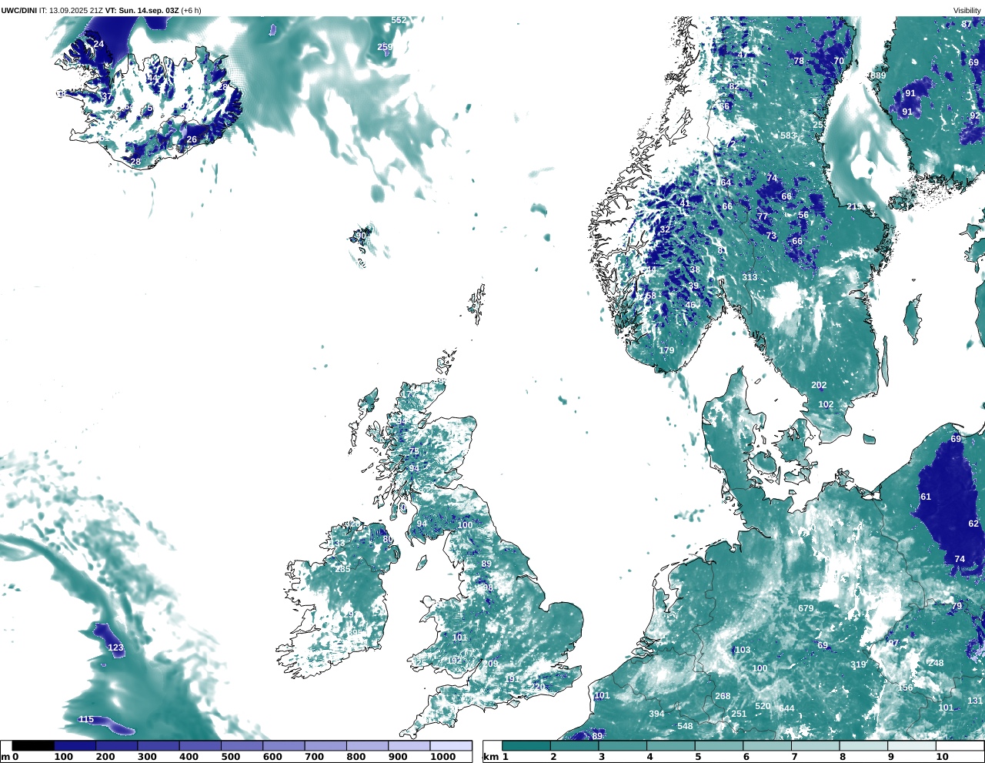Click the 123 value in the Atlantic fog patch
This screenshot has width=985, height=763.
pos(115,648)
